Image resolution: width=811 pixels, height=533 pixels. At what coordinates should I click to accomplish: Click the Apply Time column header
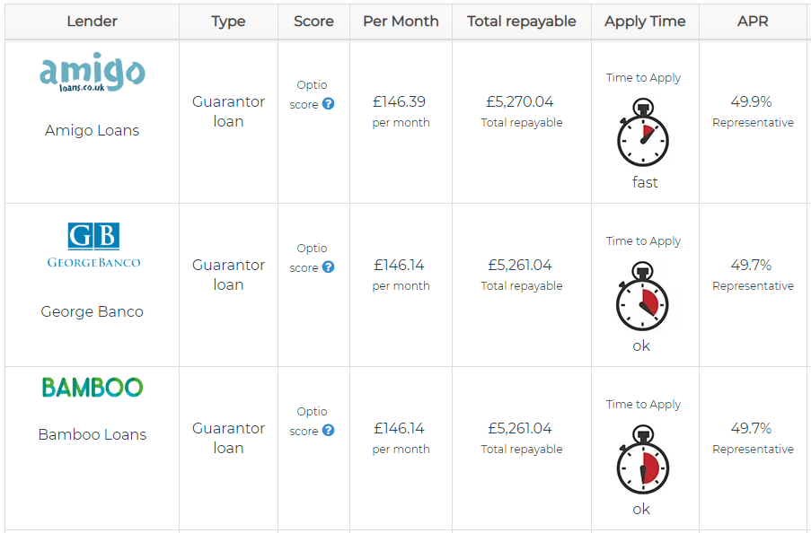coord(645,22)
